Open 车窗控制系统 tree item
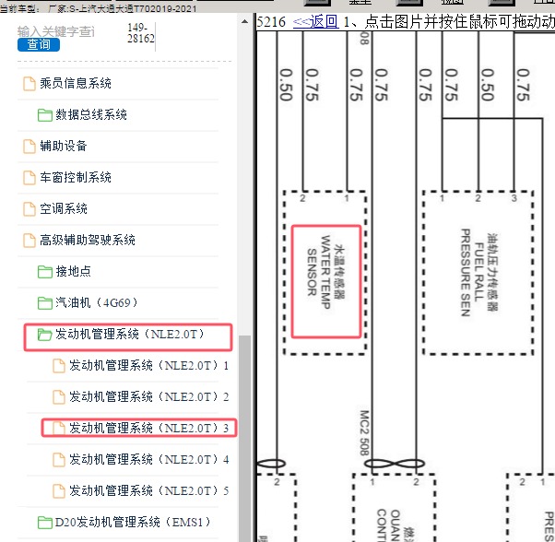This screenshot has height=542, width=555. click(x=76, y=177)
